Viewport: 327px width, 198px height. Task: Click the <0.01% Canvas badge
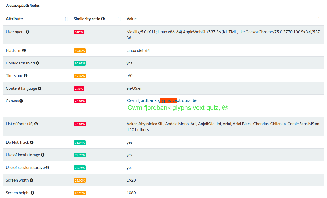pos(80,101)
